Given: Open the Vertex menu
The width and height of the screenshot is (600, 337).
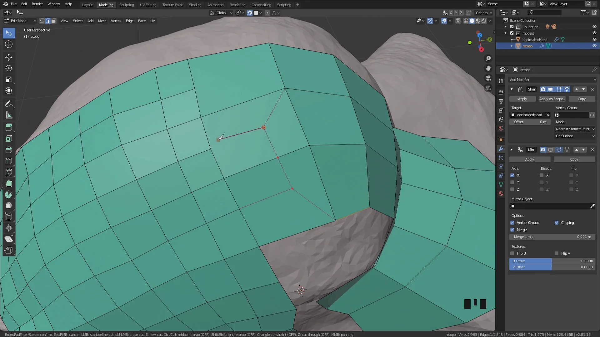Looking at the screenshot, I should 116,21.
